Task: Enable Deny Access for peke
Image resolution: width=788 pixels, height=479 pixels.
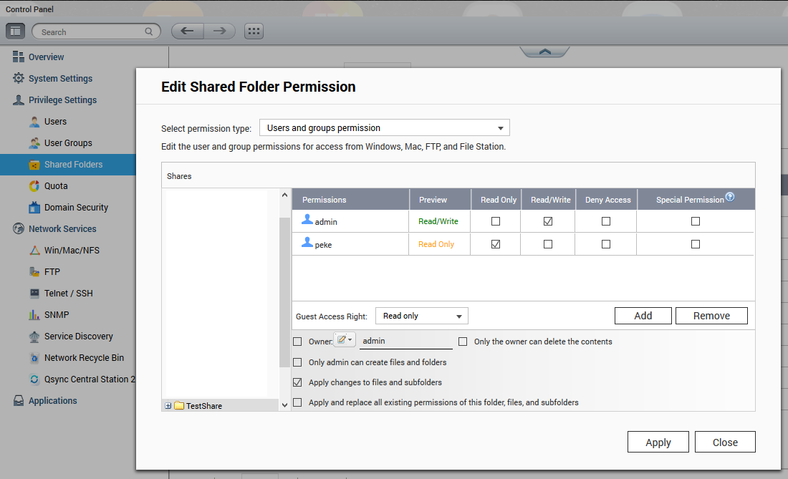Action: [x=606, y=244]
